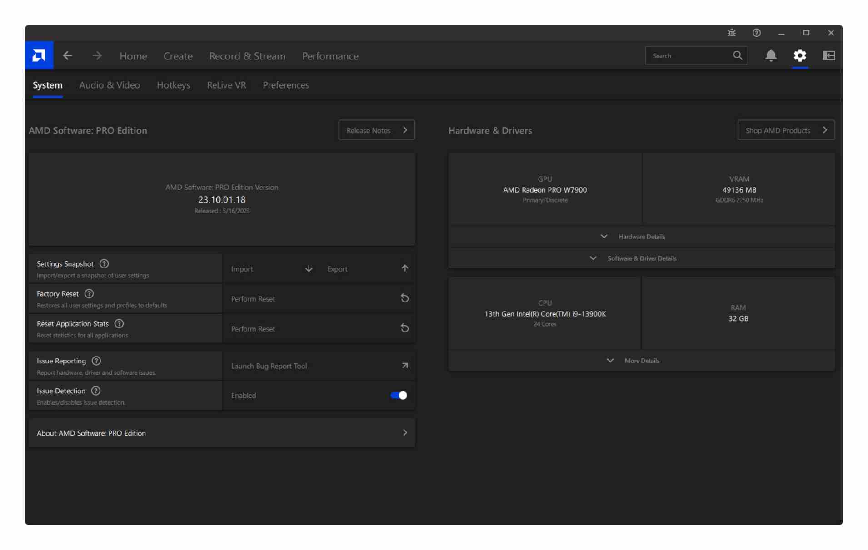
Task: Open the Create tab
Action: 178,56
